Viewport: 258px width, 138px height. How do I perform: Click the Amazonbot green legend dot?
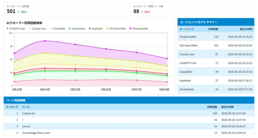(70, 28)
